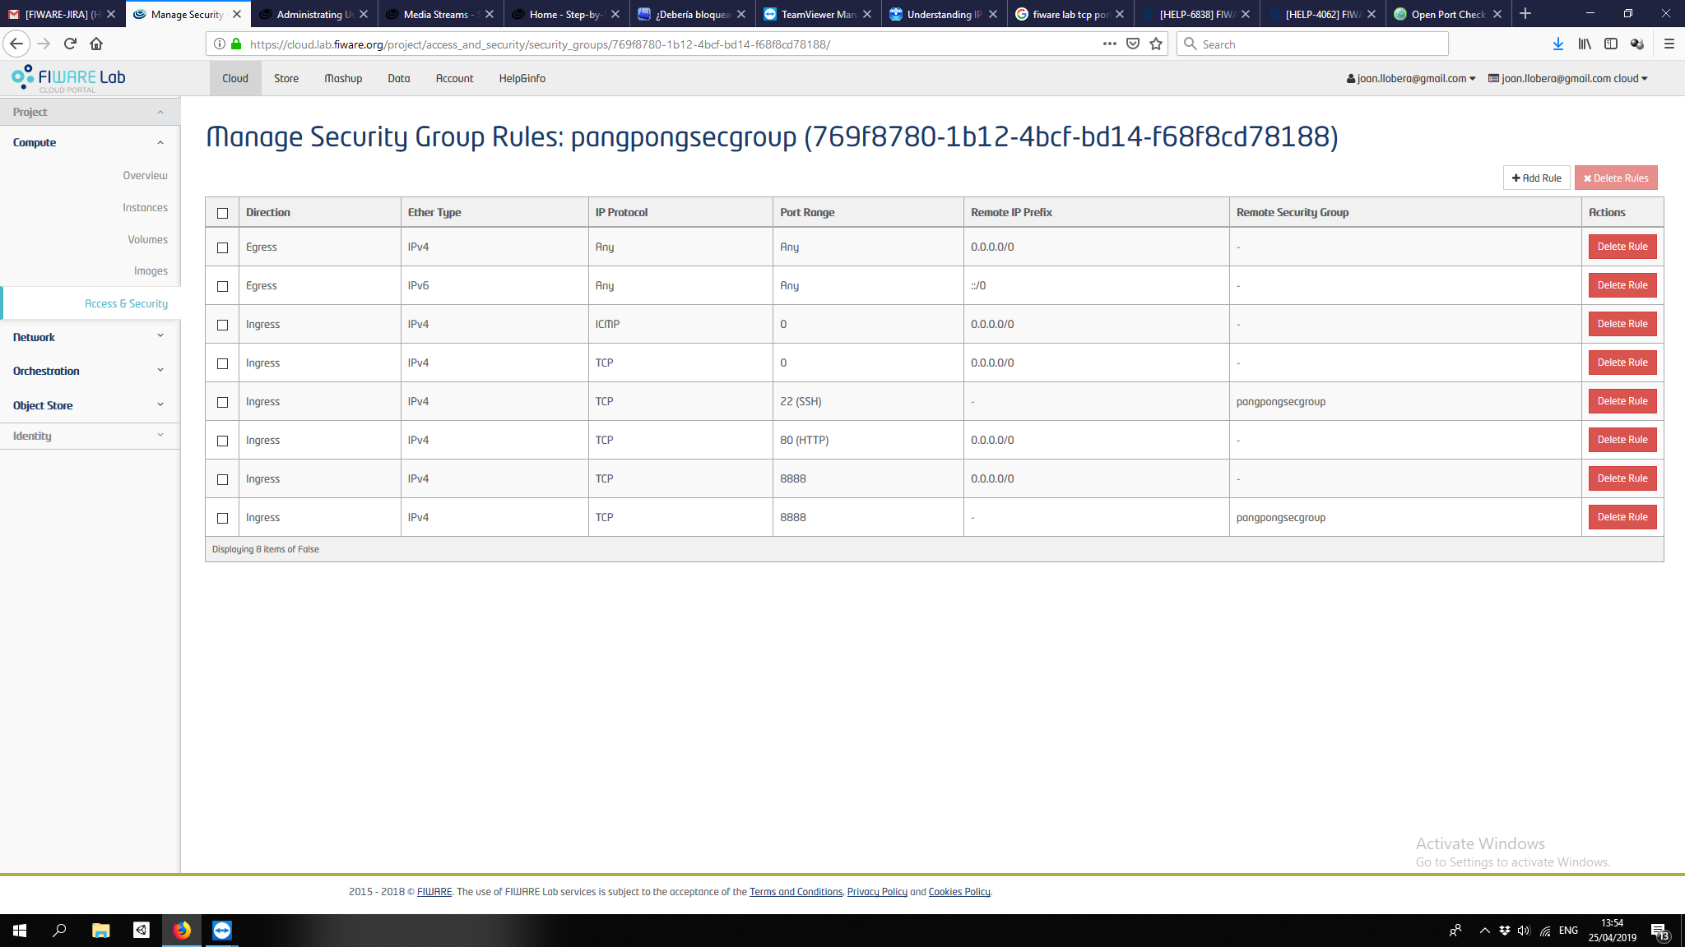1685x947 pixels.
Task: Toggle Firefox sidebar icon
Action: [x=1611, y=44]
